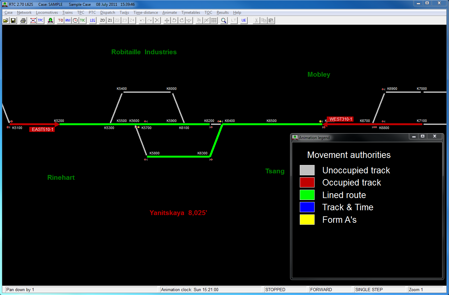The height and width of the screenshot is (295, 449).
Task: Select the Z1 zoom level button
Action: [x=110, y=21]
